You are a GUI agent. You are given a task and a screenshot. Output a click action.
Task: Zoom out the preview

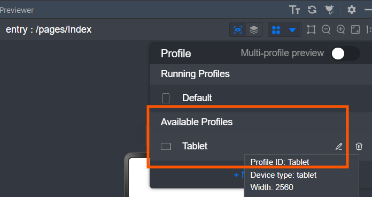(x=326, y=29)
